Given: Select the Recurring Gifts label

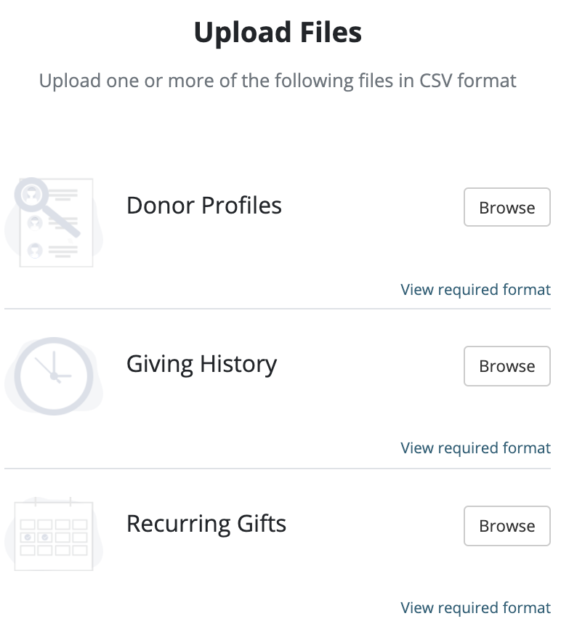Looking at the screenshot, I should click(x=206, y=524).
